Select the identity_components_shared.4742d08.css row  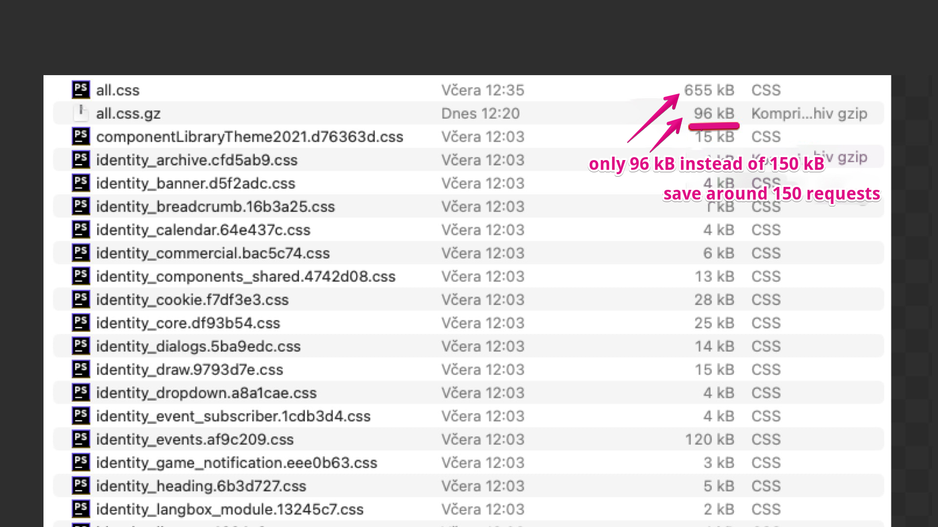point(245,277)
